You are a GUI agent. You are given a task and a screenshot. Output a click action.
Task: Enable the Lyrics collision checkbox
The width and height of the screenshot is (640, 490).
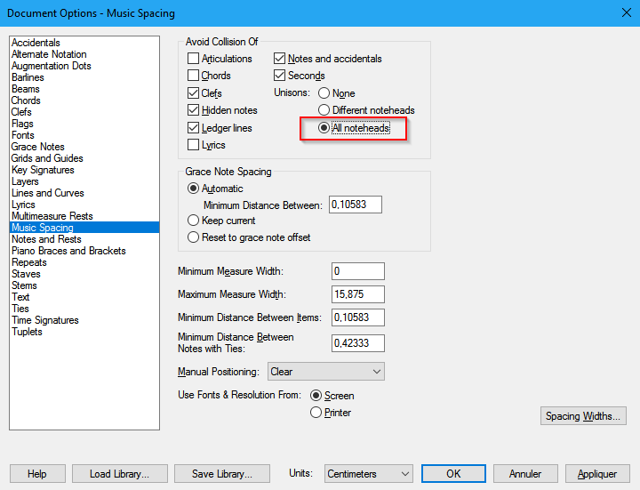(x=194, y=145)
